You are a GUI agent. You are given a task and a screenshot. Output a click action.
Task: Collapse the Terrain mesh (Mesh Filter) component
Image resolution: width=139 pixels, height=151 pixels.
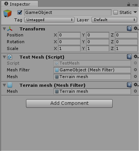[5, 85]
